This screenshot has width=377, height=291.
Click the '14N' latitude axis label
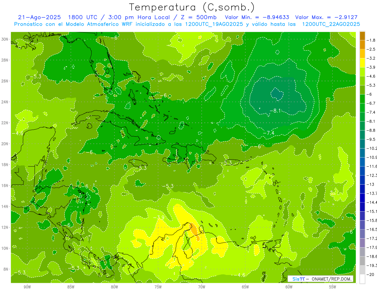tap(5, 207)
